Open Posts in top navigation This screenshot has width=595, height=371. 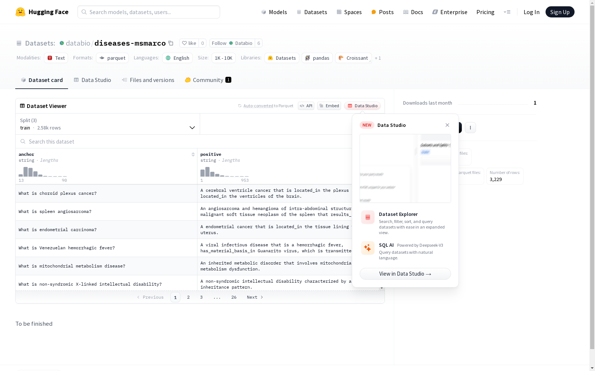coord(382,12)
